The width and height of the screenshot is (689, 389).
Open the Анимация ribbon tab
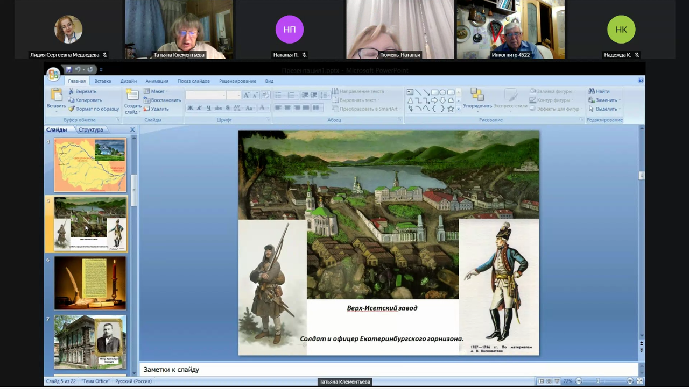157,81
